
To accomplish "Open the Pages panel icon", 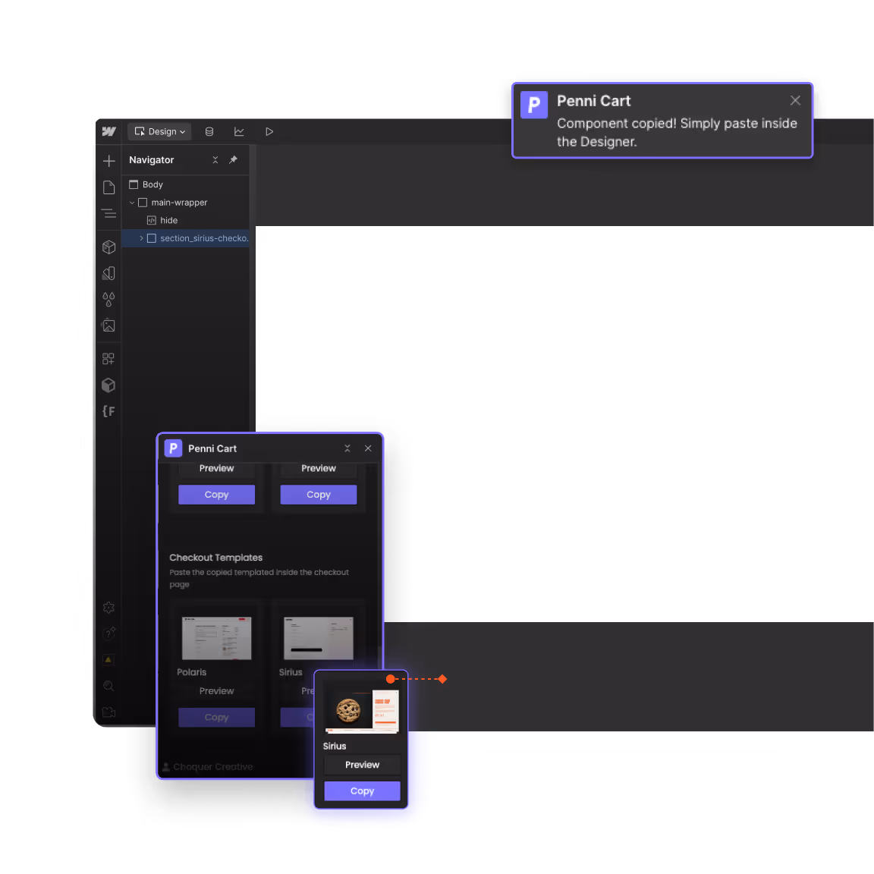I will pyautogui.click(x=108, y=187).
